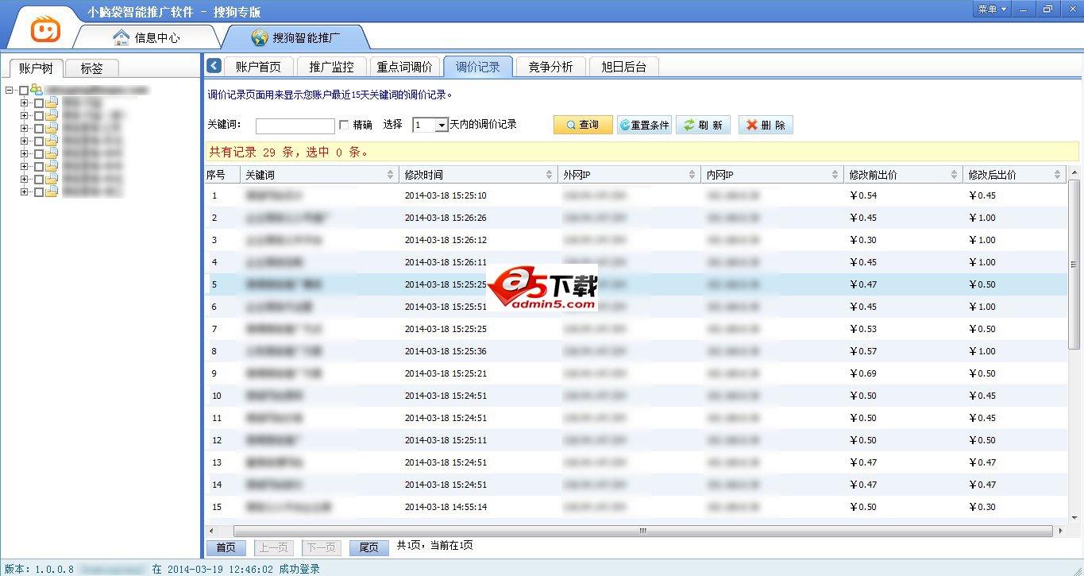Image resolution: width=1084 pixels, height=576 pixels.
Task: Open the 旭日后台 tab
Action: [x=623, y=67]
